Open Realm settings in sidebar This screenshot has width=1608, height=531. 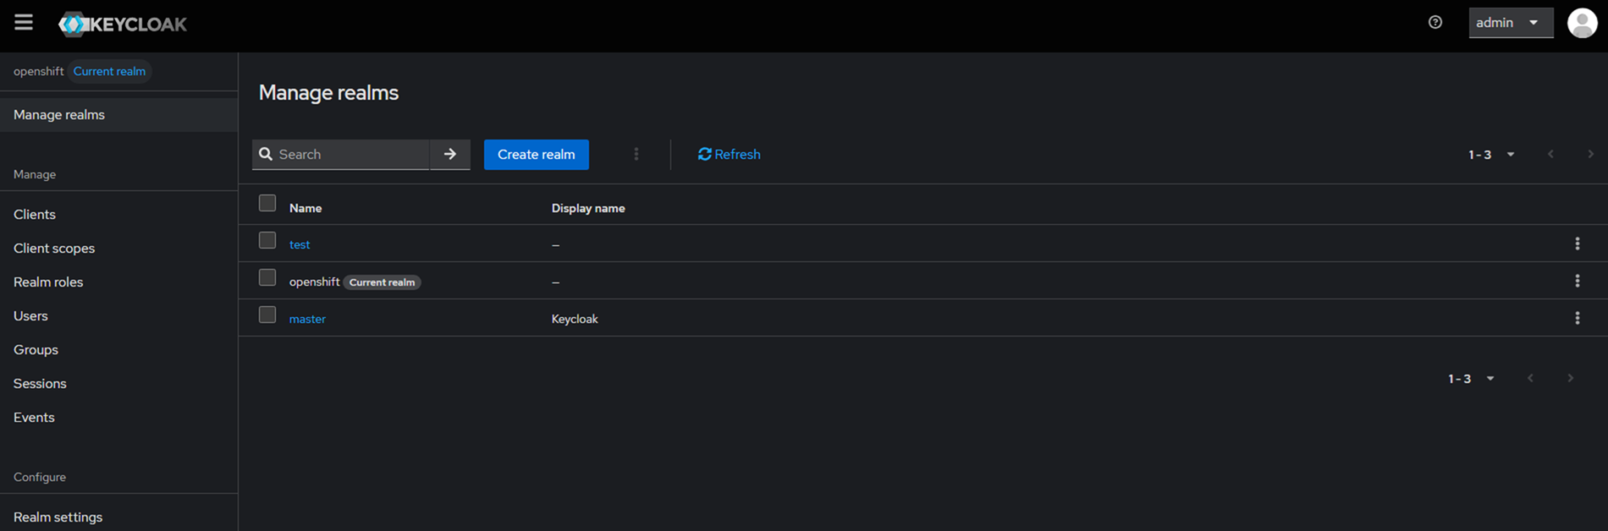[x=58, y=517]
